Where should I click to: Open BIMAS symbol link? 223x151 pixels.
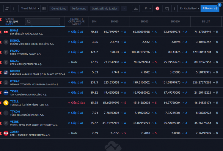pyautogui.click(x=14, y=30)
